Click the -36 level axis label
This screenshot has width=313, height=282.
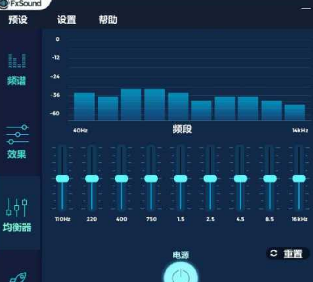coord(55,95)
